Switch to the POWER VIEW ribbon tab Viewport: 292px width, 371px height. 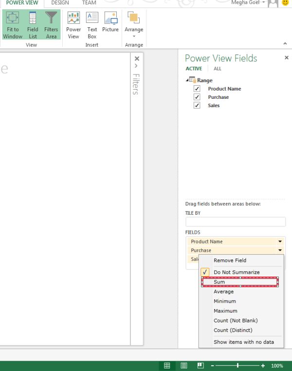click(22, 3)
